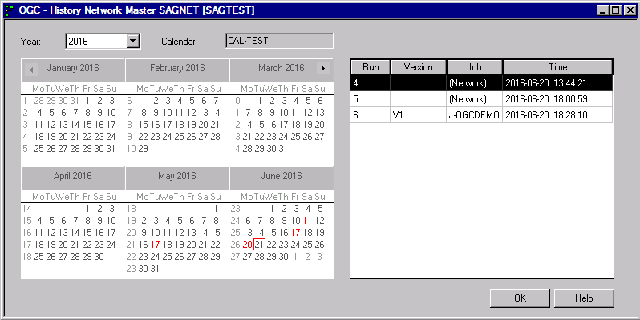Click the February 2016 month header

click(177, 68)
